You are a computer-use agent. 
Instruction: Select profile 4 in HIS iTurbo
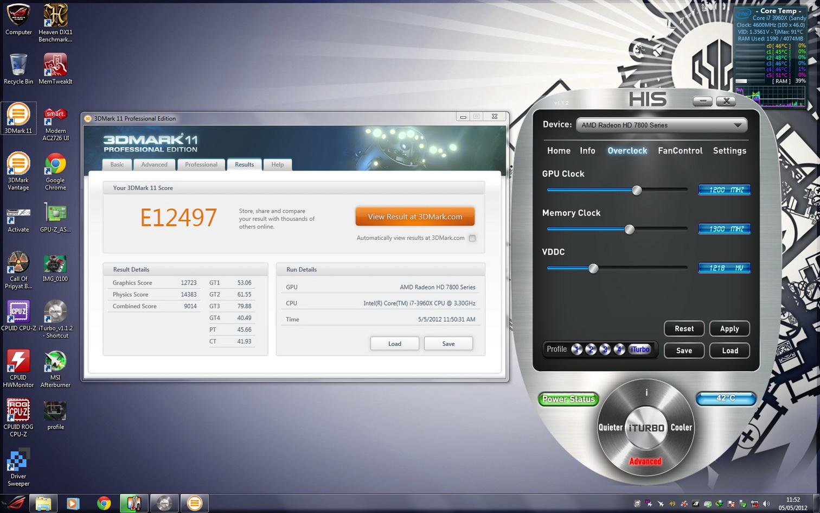tap(619, 350)
